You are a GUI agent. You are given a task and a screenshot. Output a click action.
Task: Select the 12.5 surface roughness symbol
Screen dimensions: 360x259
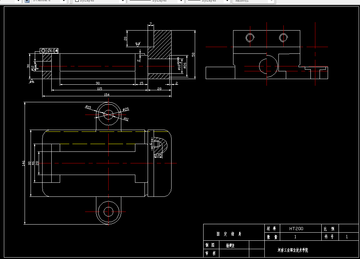pyautogui.click(x=138, y=44)
